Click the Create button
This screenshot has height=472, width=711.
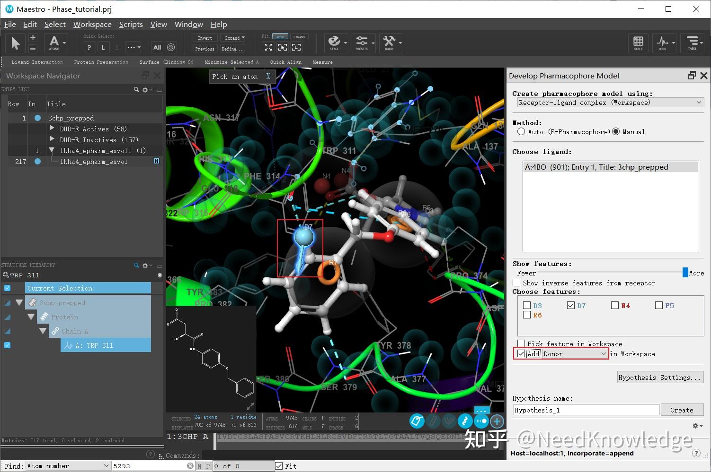682,410
